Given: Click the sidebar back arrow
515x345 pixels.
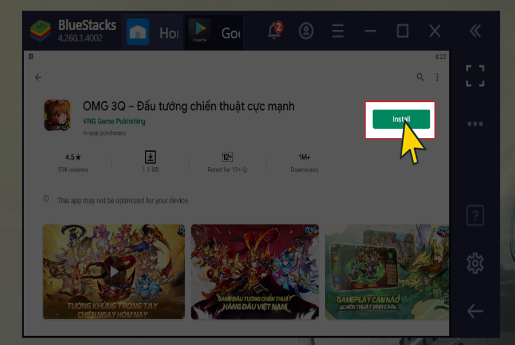Looking at the screenshot, I should click(x=475, y=311).
